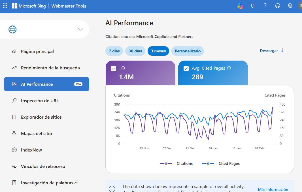The width and height of the screenshot is (302, 192).
Task: Click the 289 cited pages value
Action: [x=197, y=77]
